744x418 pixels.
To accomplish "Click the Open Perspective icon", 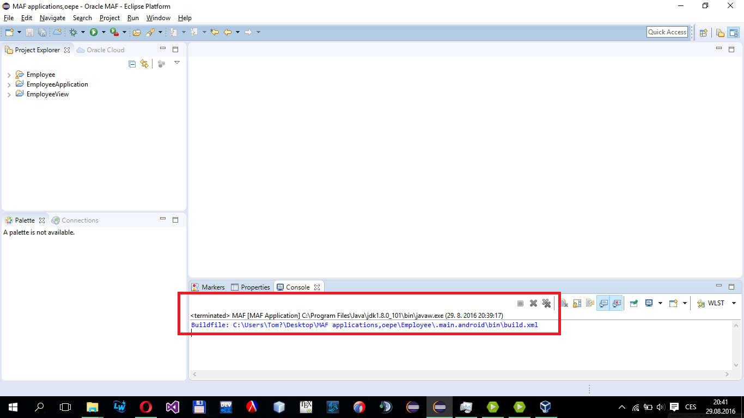I will [x=703, y=32].
